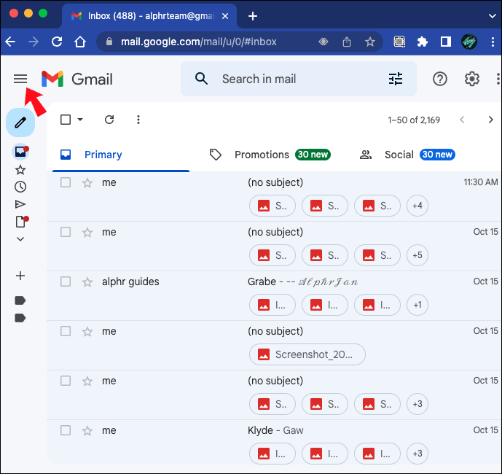Open the +5 more attachments chip
This screenshot has height=474, width=502.
417,255
